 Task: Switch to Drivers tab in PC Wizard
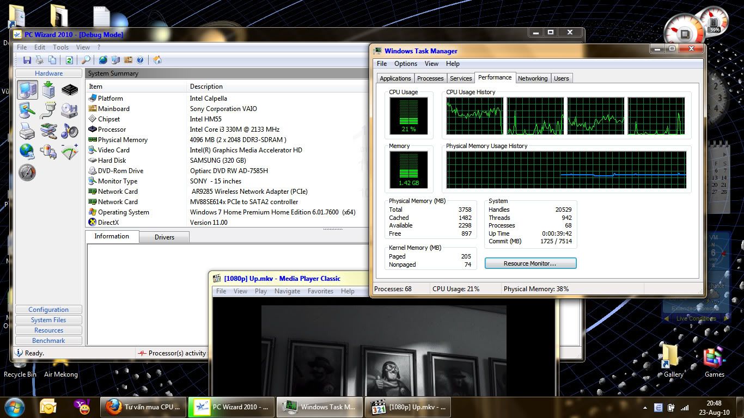[164, 237]
